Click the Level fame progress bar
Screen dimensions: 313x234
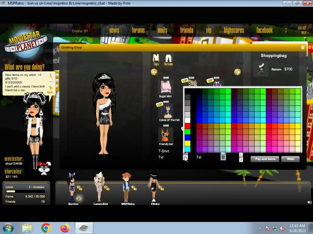click(x=25, y=191)
